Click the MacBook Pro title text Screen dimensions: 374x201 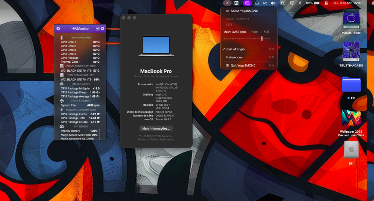(156, 71)
